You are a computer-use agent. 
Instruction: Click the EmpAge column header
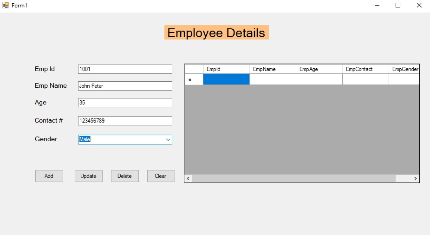coord(319,69)
